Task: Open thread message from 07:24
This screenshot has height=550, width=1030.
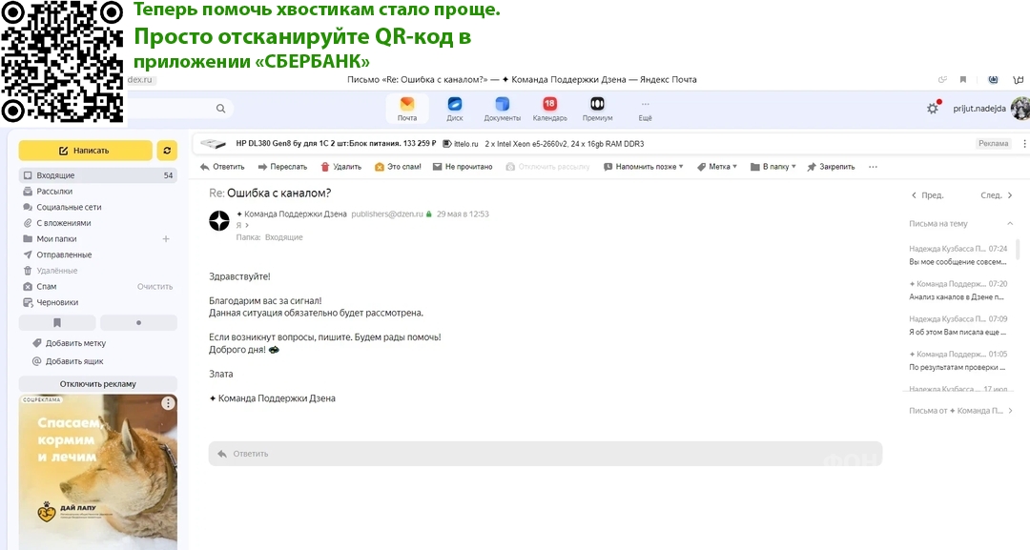Action: pyautogui.click(x=958, y=255)
